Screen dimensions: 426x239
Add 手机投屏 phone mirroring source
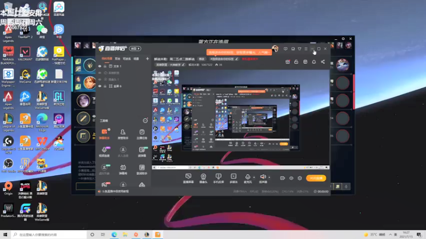pos(218,178)
